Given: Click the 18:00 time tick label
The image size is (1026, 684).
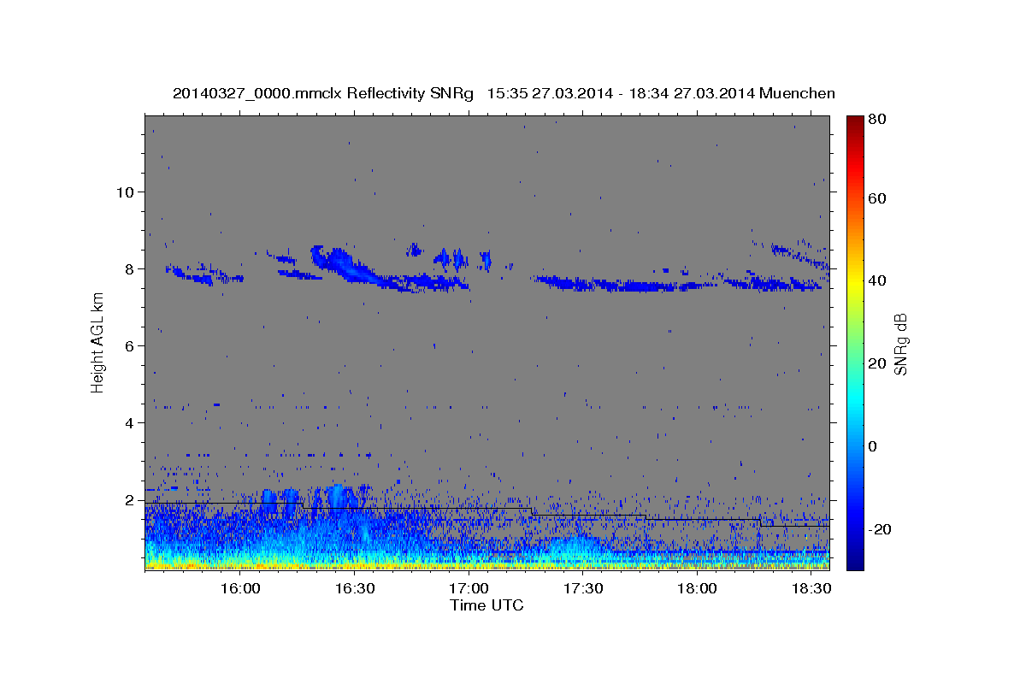Looking at the screenshot, I should pos(697,589).
